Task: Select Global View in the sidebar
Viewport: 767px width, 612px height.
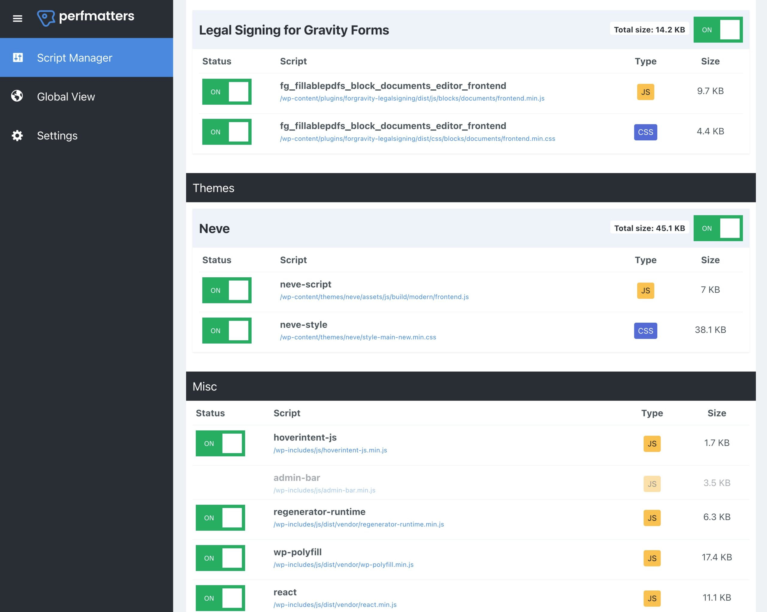Action: click(66, 96)
